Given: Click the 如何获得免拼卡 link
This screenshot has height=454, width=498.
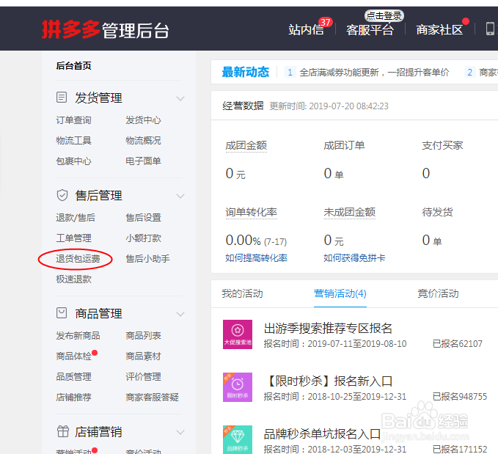Looking at the screenshot, I should [x=354, y=257].
